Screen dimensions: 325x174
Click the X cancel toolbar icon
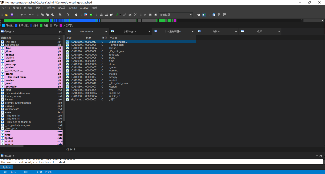[x=135, y=15]
